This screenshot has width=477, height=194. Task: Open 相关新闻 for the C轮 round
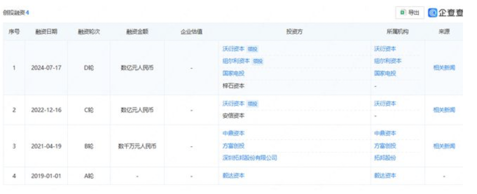444,110
